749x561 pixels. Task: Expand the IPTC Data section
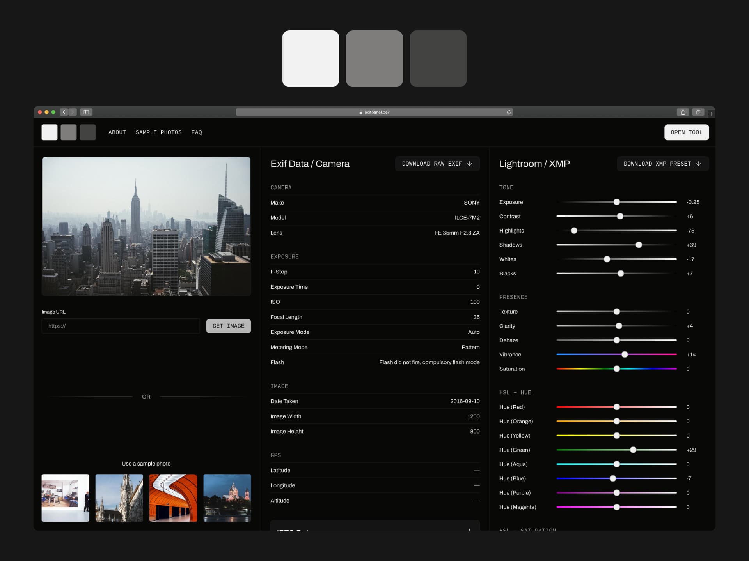(468, 530)
